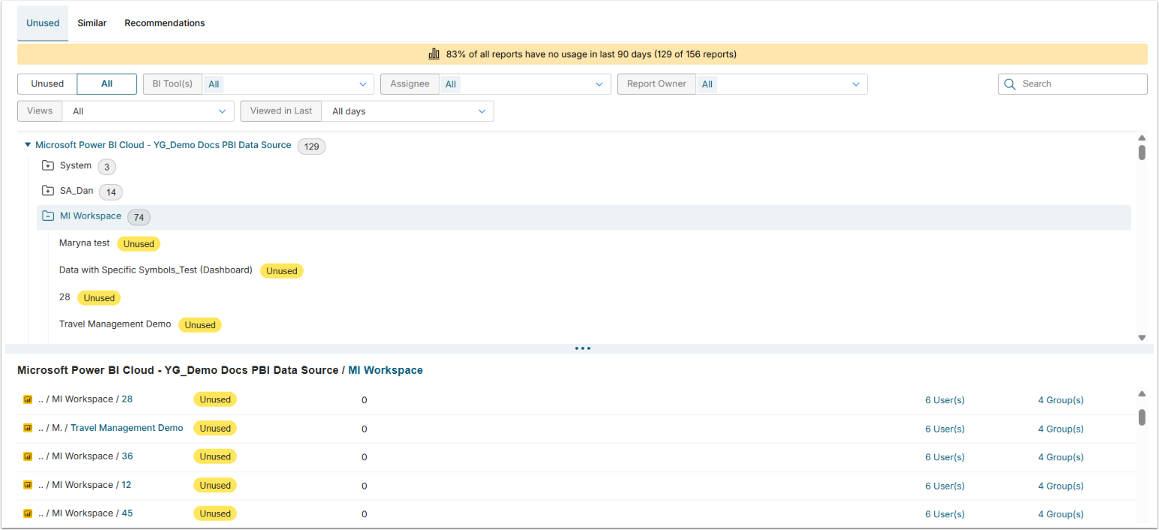Image resolution: width=1159 pixels, height=530 pixels.
Task: Click the tree panel scroll up arrow
Action: [x=1142, y=138]
